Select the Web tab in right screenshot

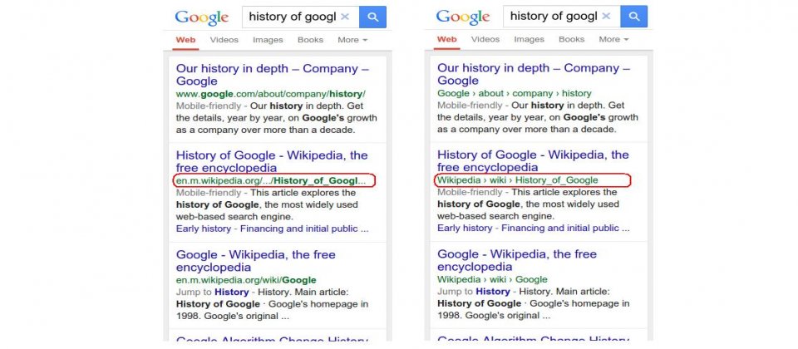click(x=447, y=39)
